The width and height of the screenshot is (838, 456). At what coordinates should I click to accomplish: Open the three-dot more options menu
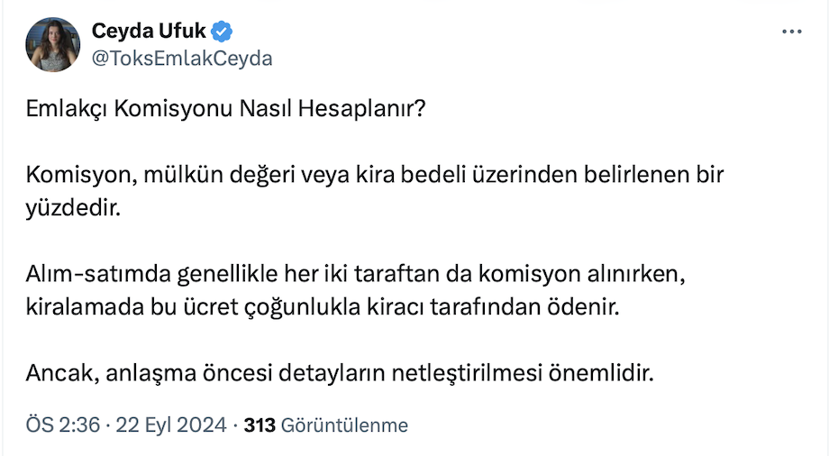tap(791, 32)
